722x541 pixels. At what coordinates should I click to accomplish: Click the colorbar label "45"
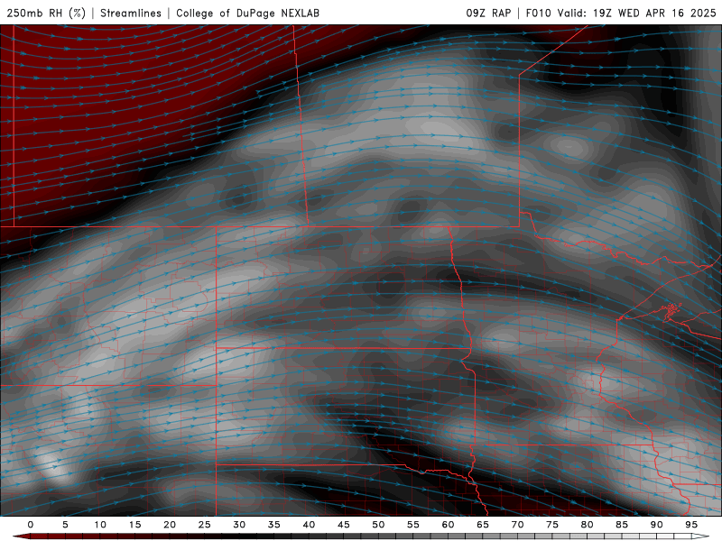(x=343, y=525)
